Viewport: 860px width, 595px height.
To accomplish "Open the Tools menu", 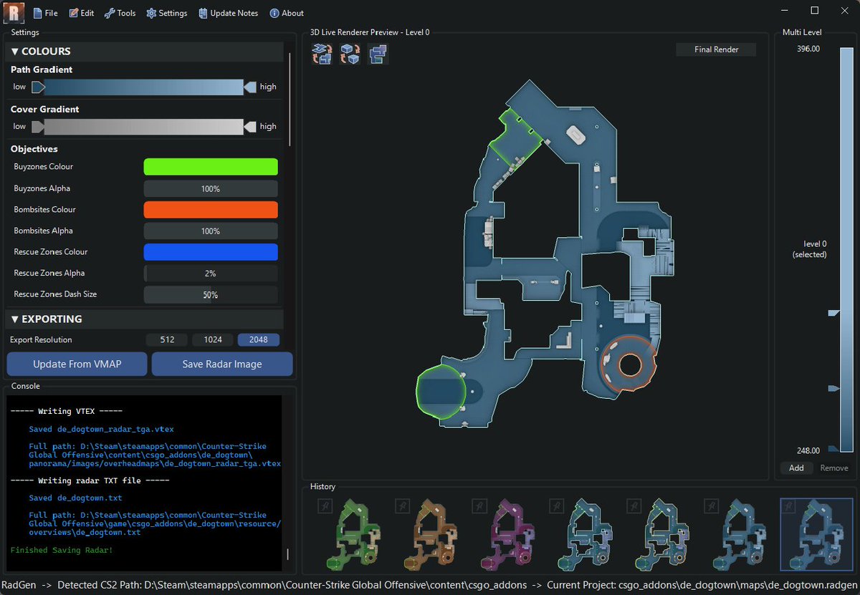I will (120, 13).
